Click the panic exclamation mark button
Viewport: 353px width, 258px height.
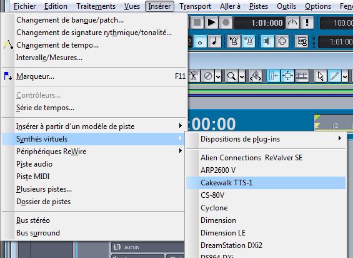point(307,23)
